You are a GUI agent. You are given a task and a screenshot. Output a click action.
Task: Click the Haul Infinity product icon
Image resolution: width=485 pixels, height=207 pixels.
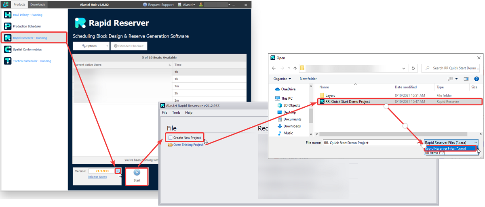(8, 15)
